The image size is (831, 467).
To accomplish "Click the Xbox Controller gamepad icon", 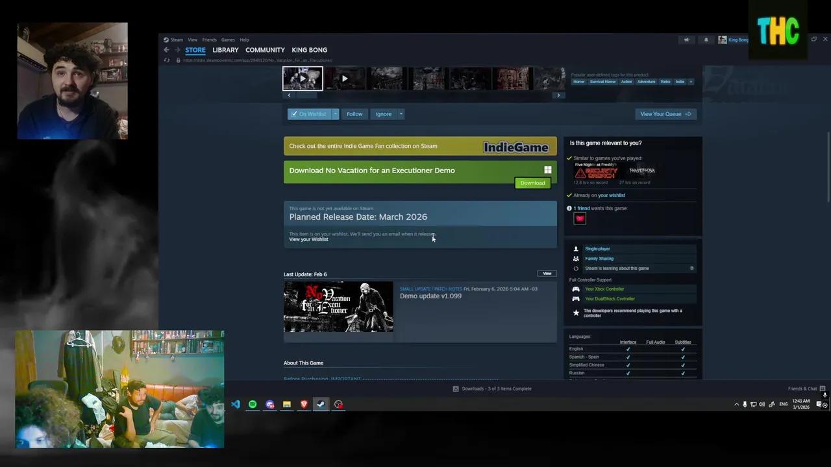I will [576, 289].
